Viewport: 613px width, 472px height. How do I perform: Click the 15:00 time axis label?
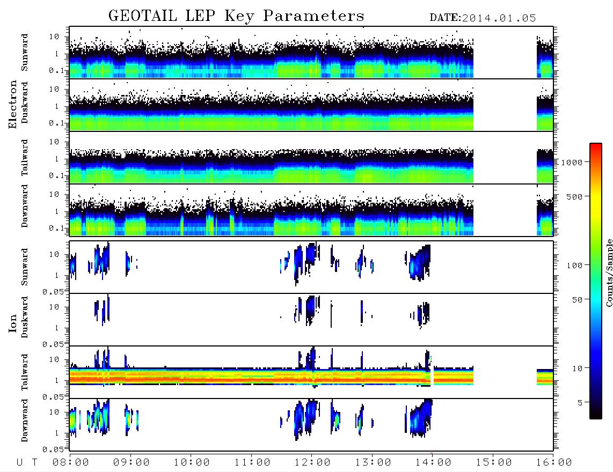[x=494, y=463]
